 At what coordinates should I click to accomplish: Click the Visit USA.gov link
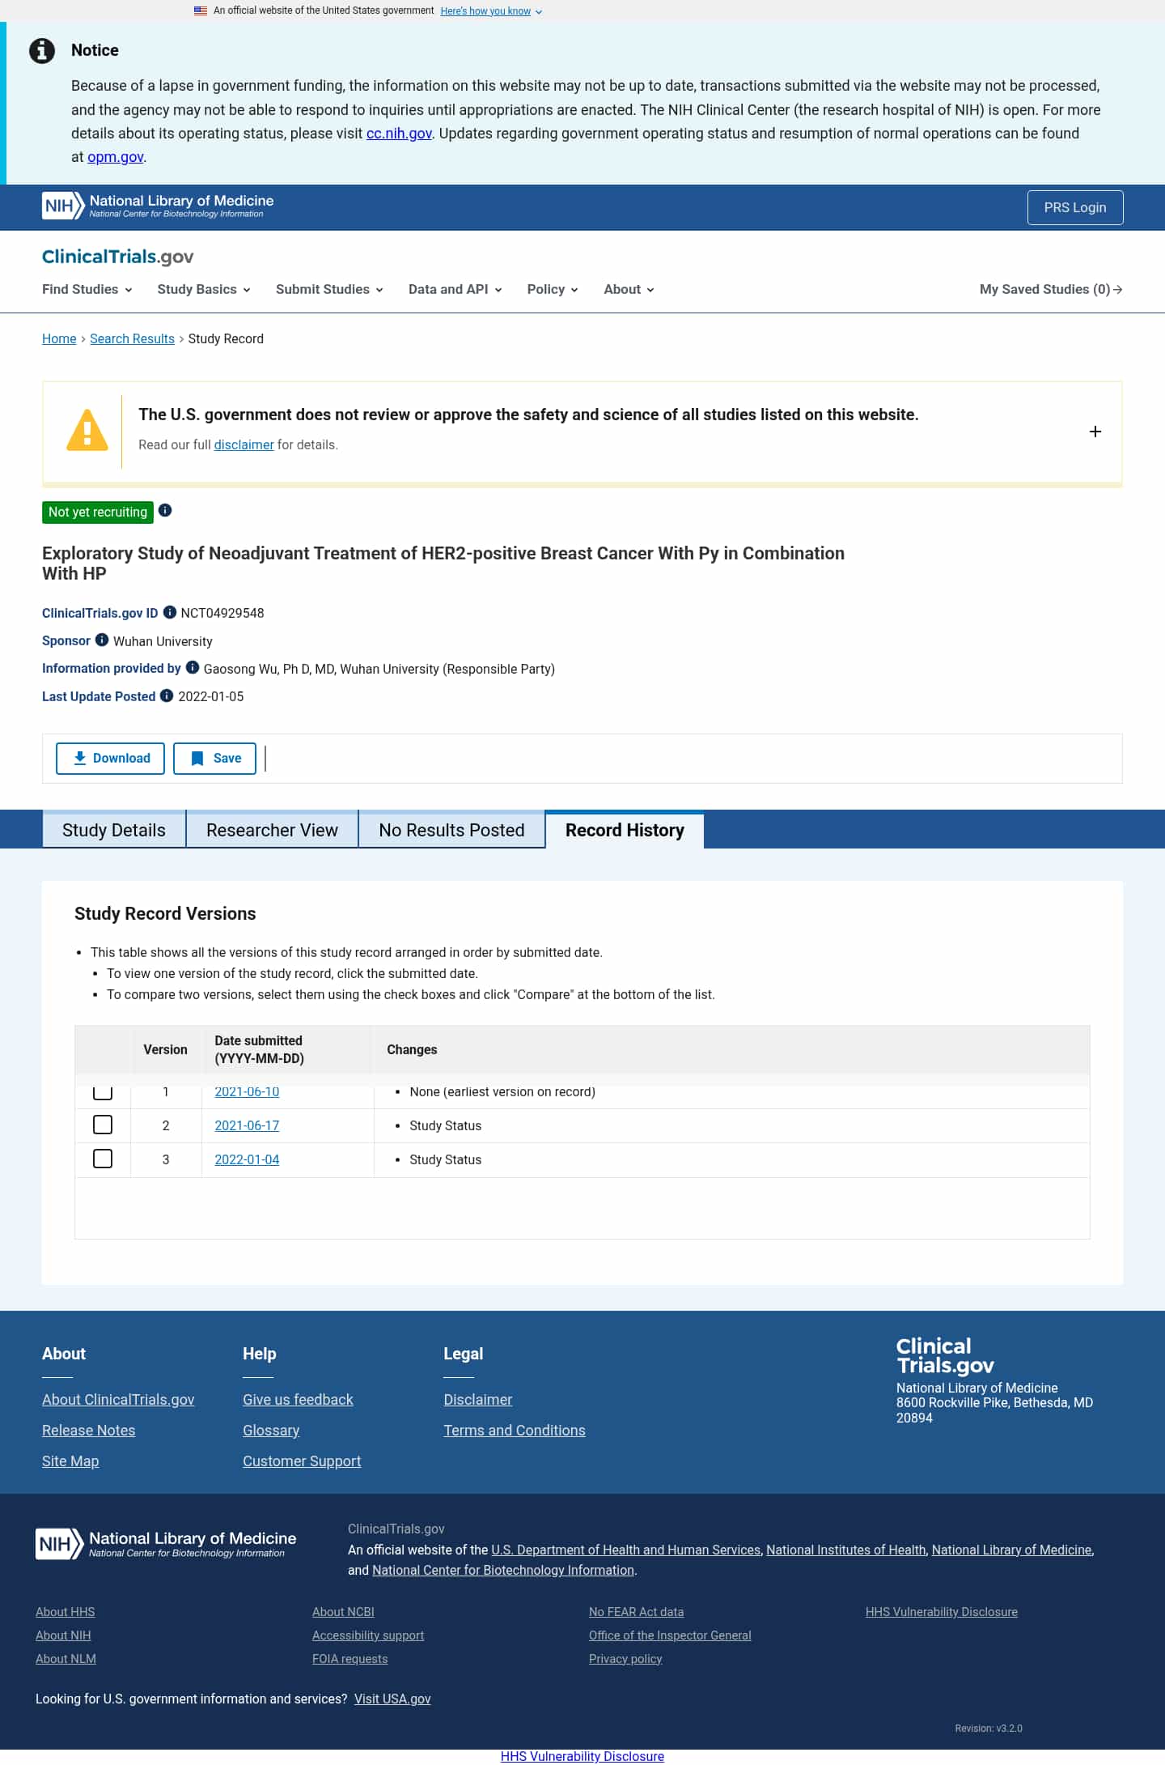click(392, 1699)
